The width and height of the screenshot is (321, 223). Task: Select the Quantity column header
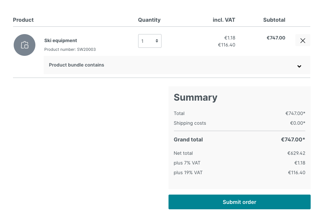149,20
